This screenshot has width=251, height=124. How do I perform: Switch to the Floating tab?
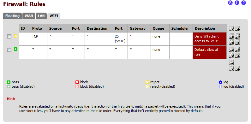point(12,16)
